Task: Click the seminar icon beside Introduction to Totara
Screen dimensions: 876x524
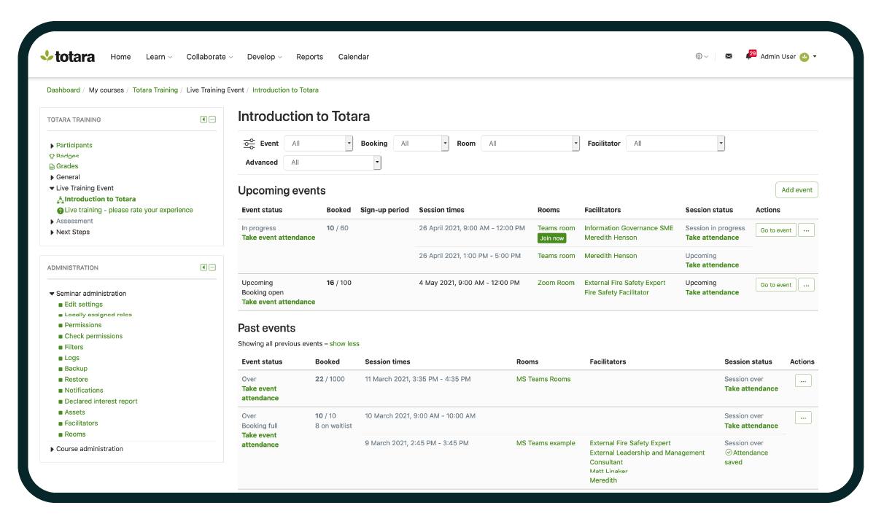Action: (x=61, y=199)
